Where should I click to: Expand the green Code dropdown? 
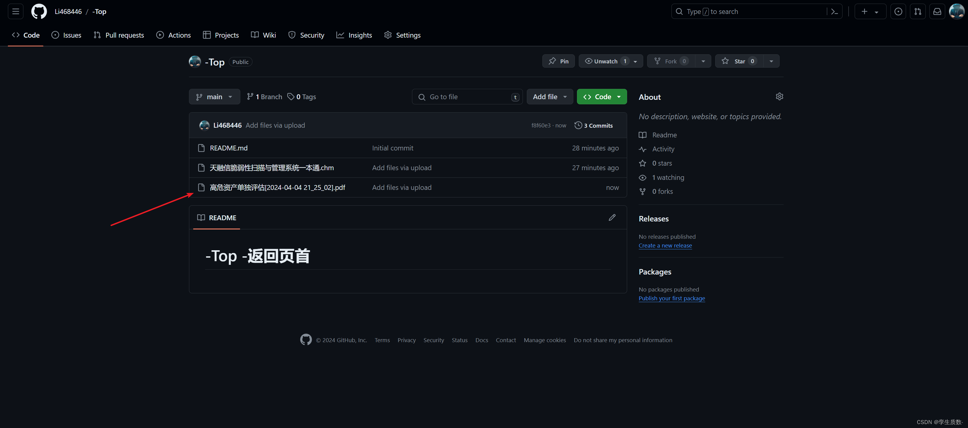pos(601,97)
